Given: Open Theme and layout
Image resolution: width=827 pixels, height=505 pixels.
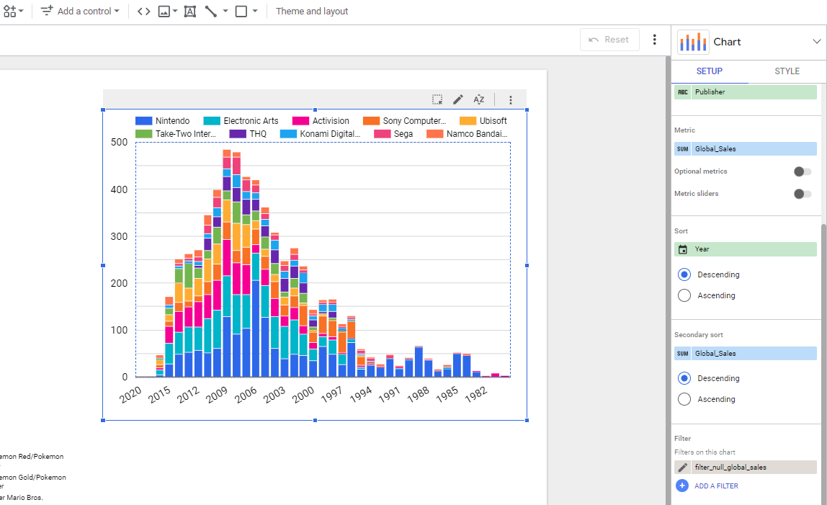Looking at the screenshot, I should tap(312, 12).
